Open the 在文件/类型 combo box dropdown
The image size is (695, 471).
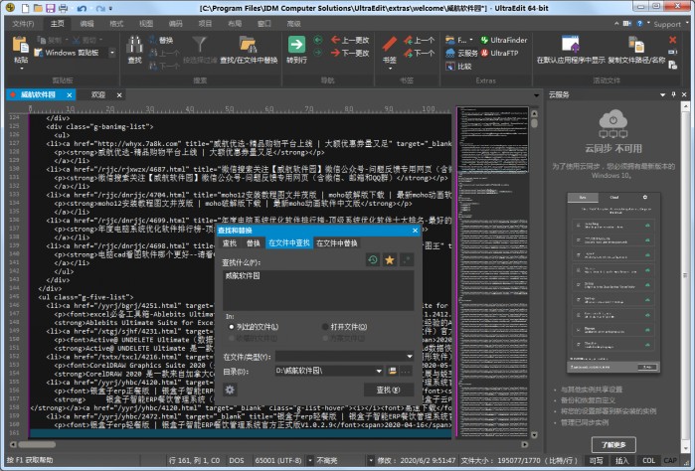click(409, 357)
